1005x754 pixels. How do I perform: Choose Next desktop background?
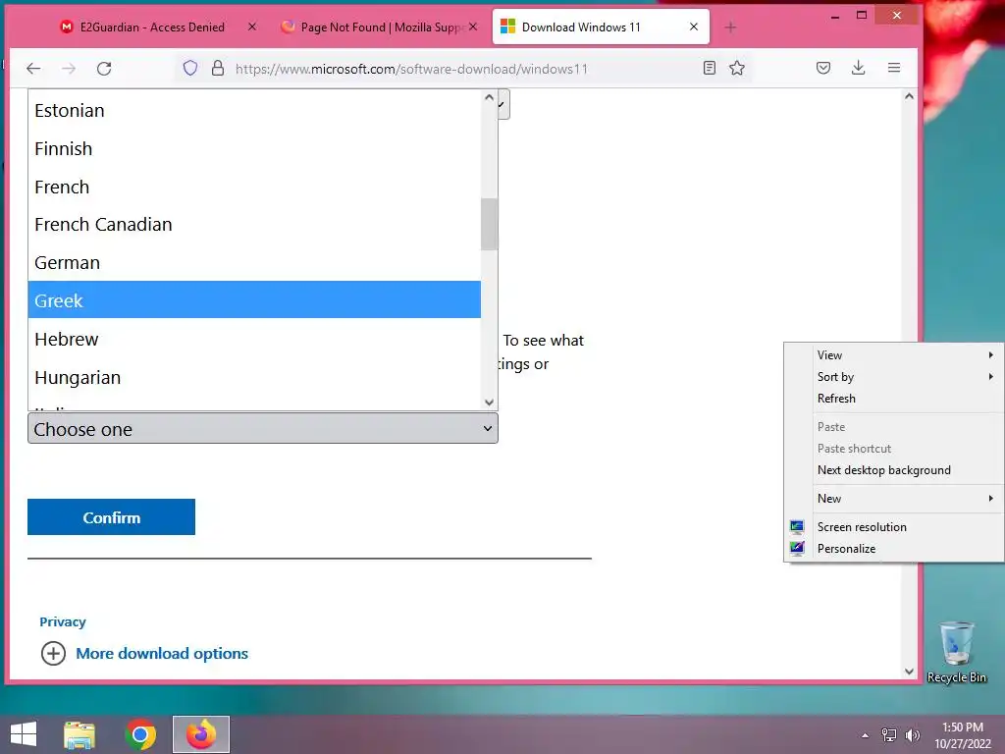pos(894,470)
